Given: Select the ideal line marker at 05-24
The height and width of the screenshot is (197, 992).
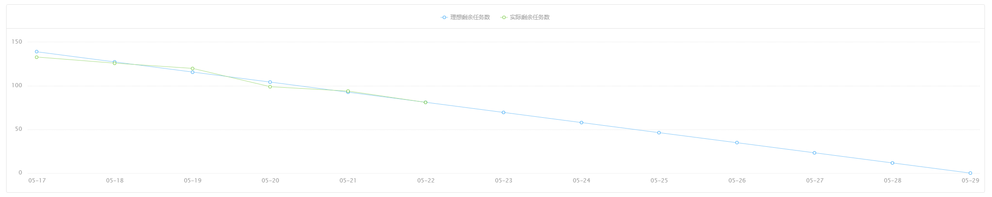Looking at the screenshot, I should (x=581, y=122).
